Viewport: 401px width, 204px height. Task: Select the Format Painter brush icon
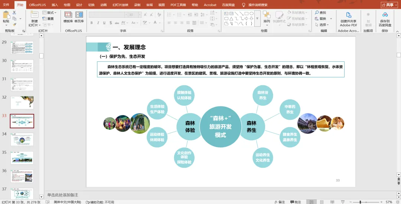tap(14, 25)
